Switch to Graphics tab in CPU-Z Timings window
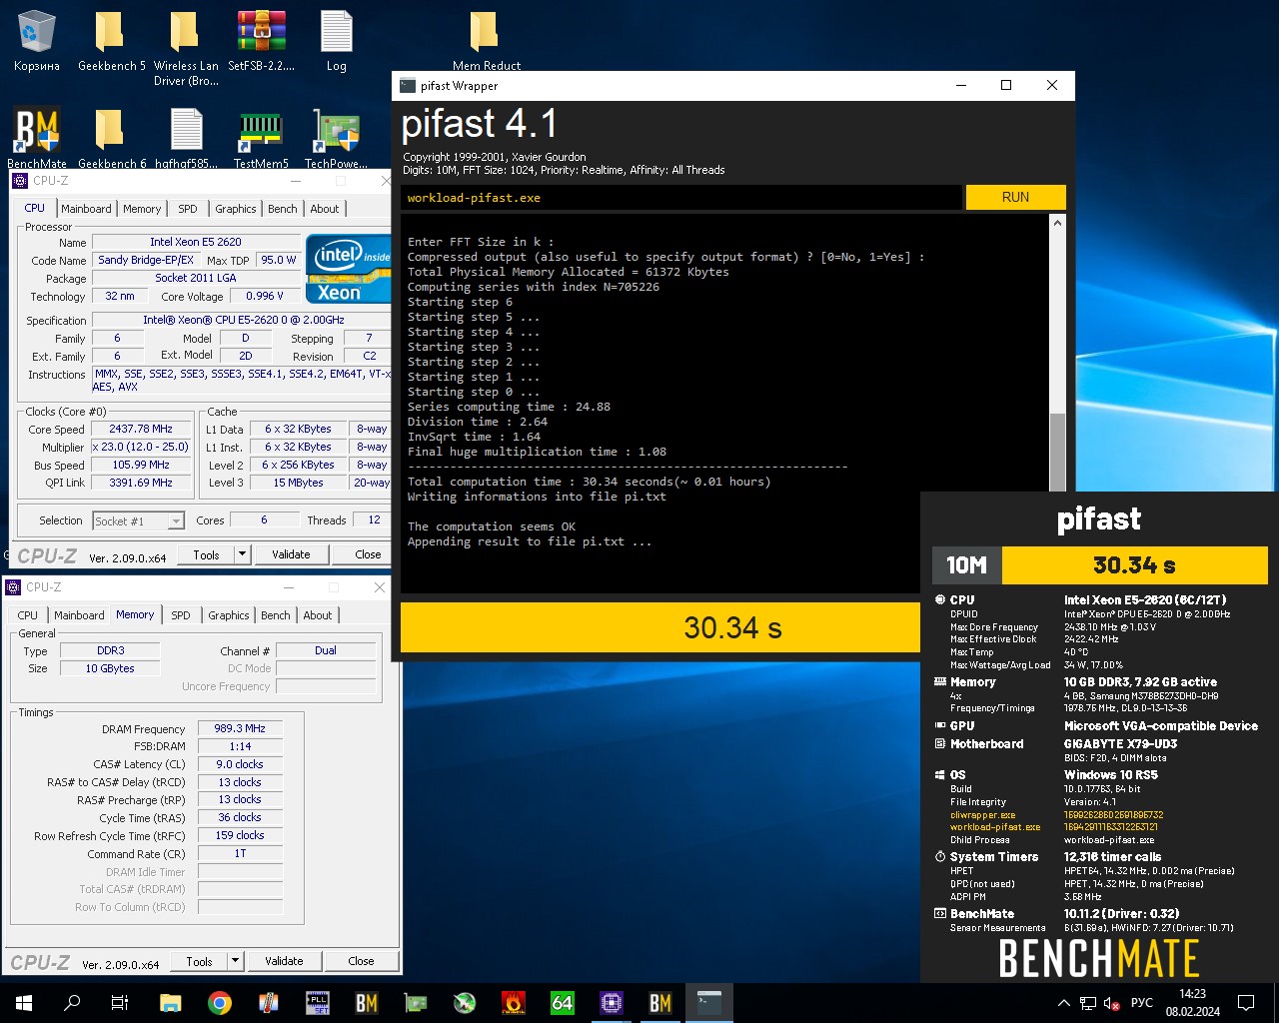 [229, 615]
